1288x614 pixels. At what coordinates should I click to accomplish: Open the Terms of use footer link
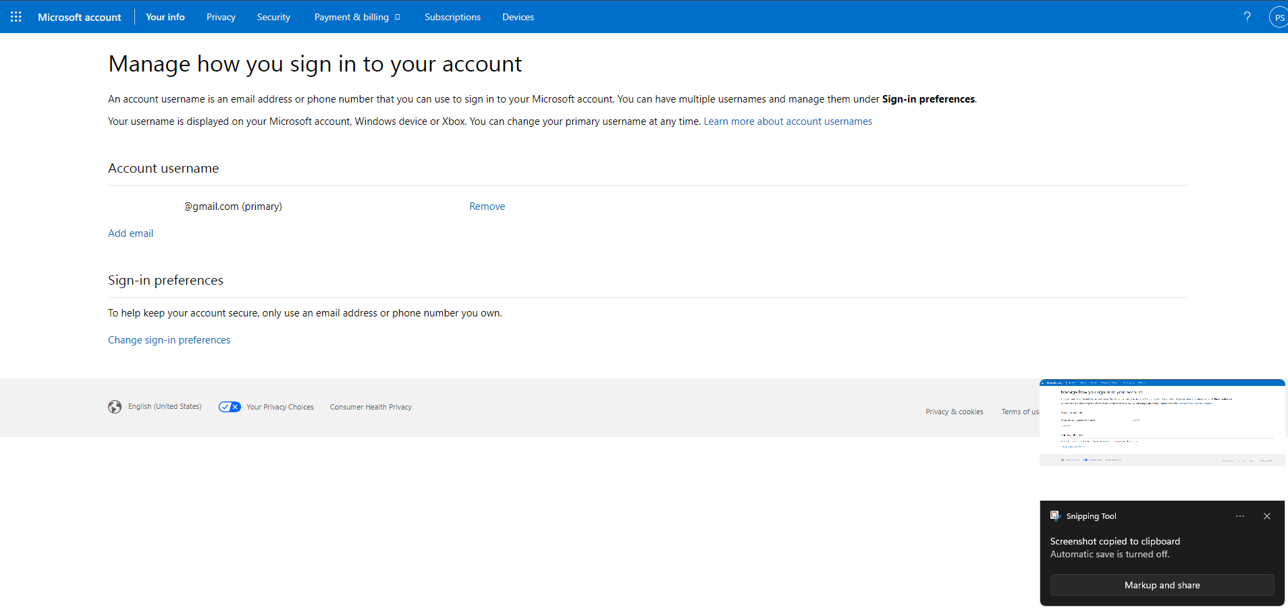pyautogui.click(x=1020, y=412)
